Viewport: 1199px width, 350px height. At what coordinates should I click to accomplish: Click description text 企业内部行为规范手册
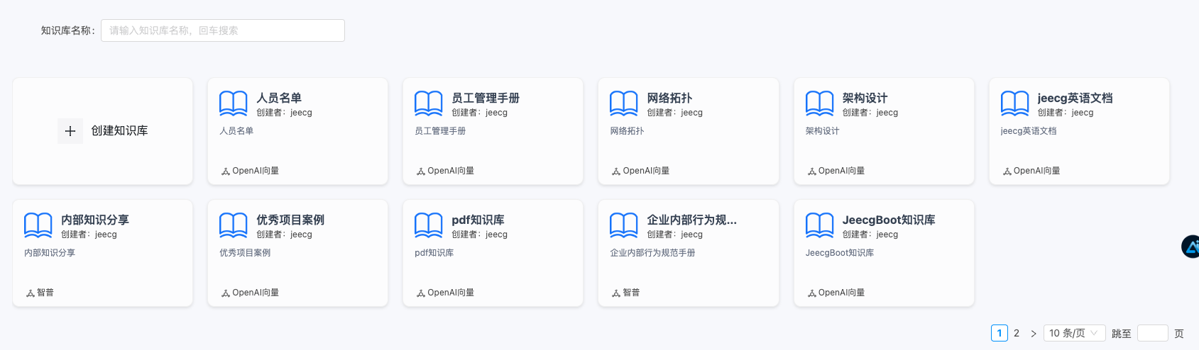point(652,253)
